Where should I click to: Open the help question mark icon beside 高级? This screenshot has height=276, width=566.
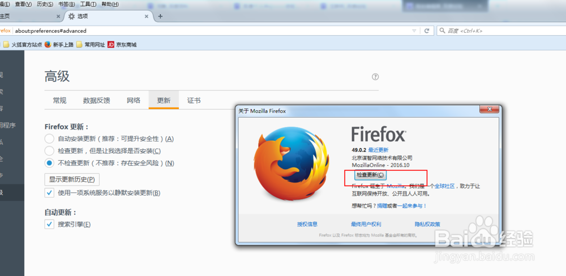click(x=375, y=76)
